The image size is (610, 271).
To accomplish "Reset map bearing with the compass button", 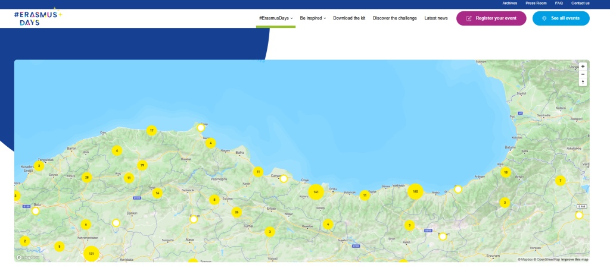I will [x=583, y=82].
